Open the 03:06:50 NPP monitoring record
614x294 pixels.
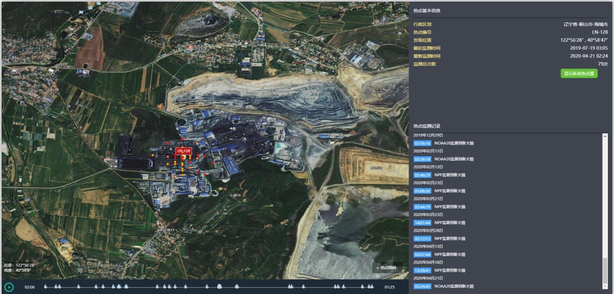coord(422,191)
